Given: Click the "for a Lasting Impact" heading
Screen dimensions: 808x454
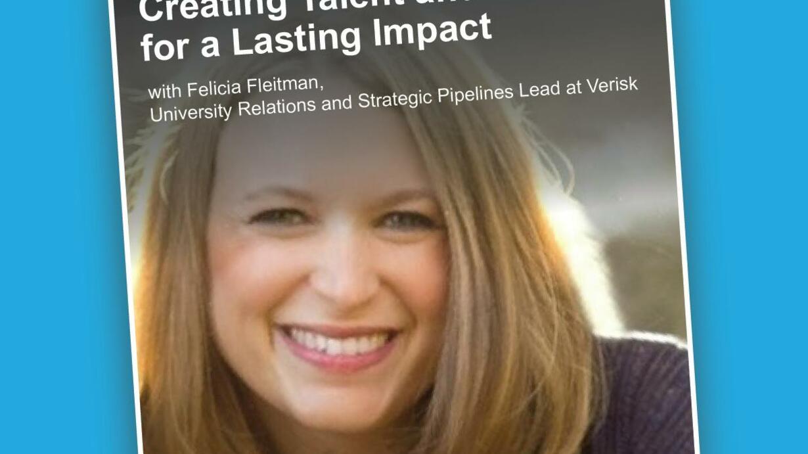Looking at the screenshot, I should pyautogui.click(x=316, y=36).
